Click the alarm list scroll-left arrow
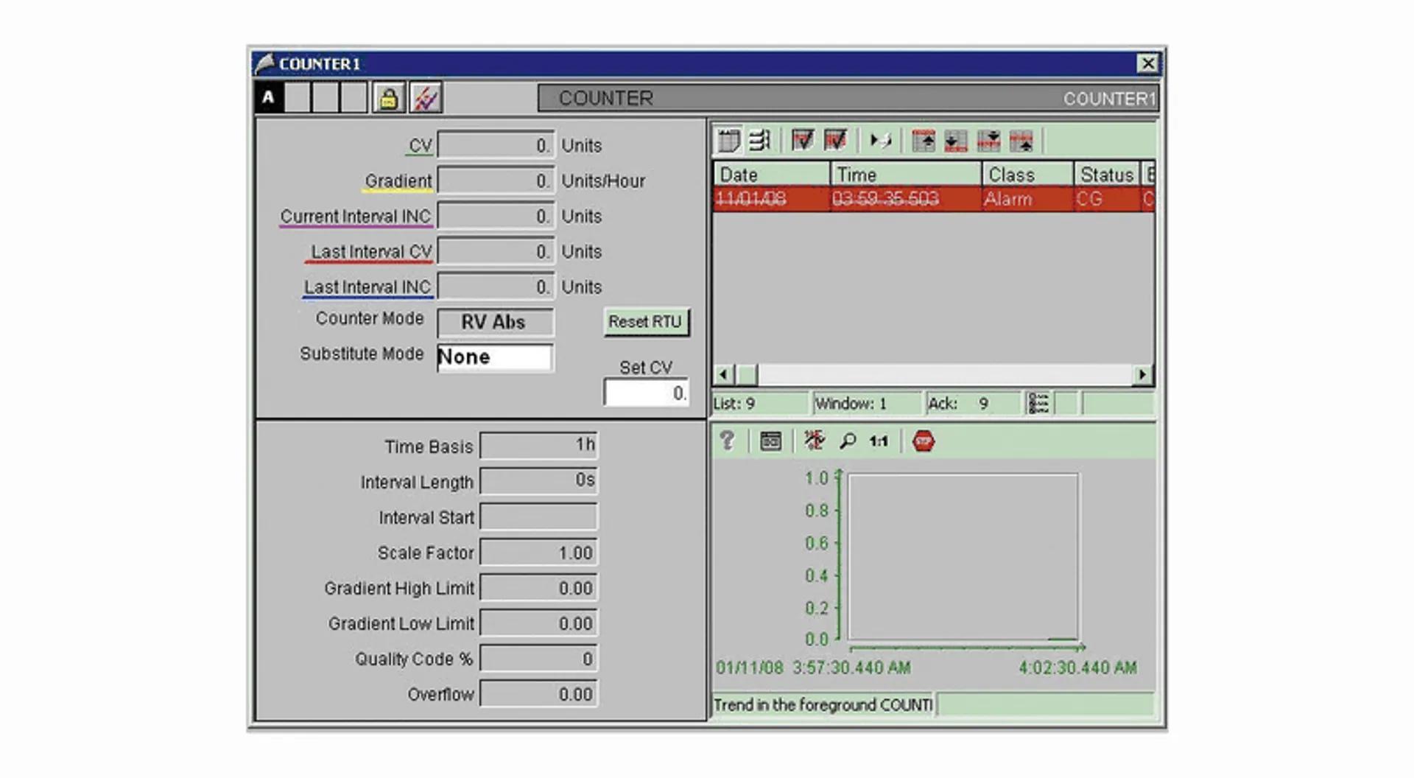The width and height of the screenshot is (1414, 778). (x=723, y=374)
